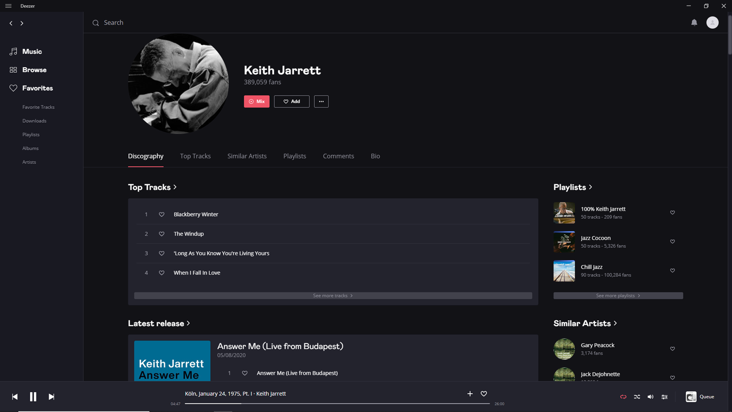Click See more playlists
Viewport: 732px width, 412px height.
[618, 296]
